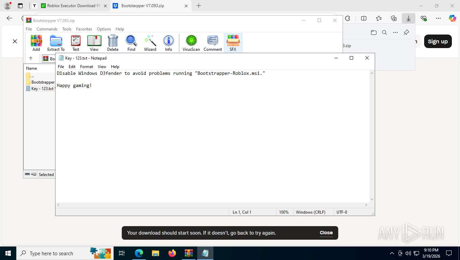Show archive Info

pos(168,43)
